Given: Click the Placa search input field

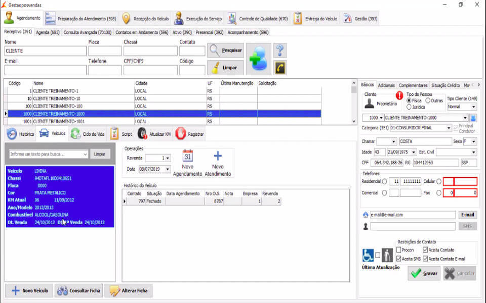Looking at the screenshot, I should (105, 51).
